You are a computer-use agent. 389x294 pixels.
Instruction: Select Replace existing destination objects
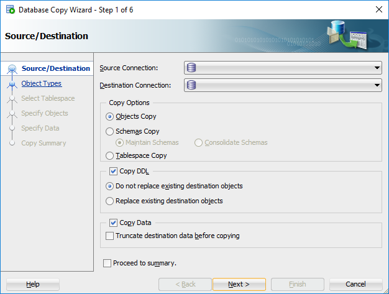tap(110, 201)
